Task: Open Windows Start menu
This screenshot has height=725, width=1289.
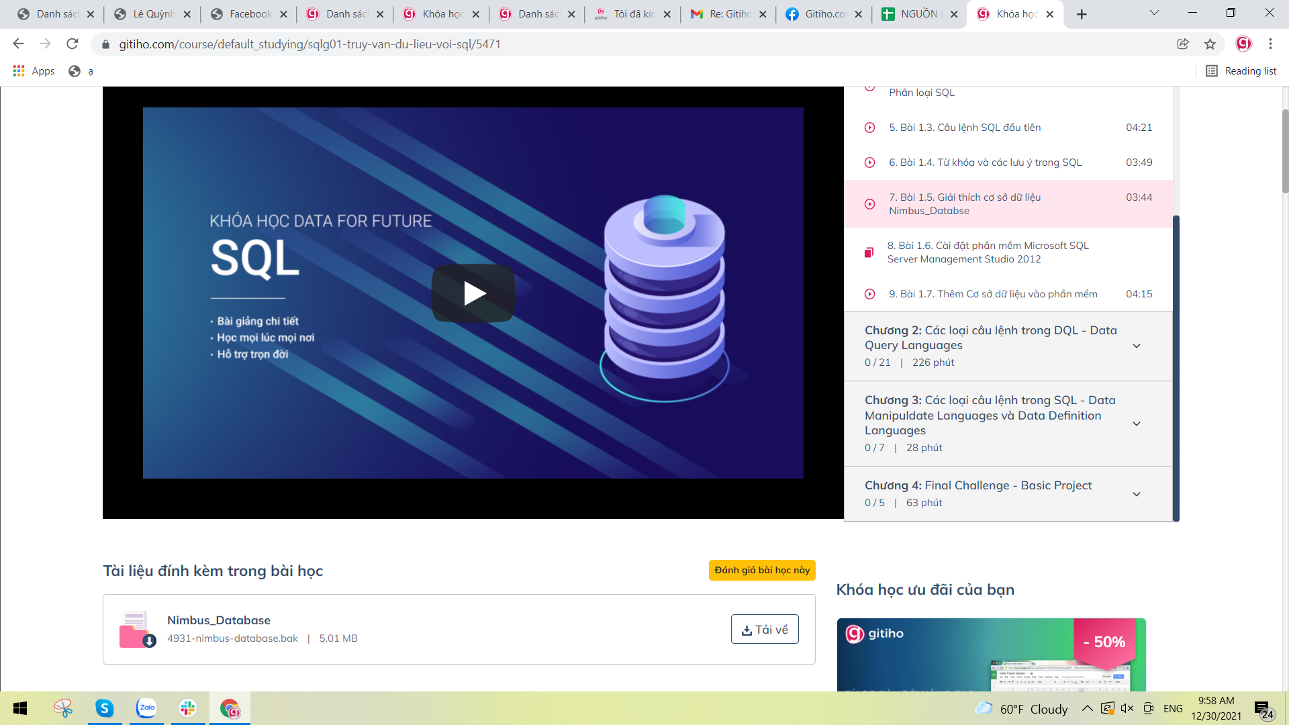Action: [20, 708]
